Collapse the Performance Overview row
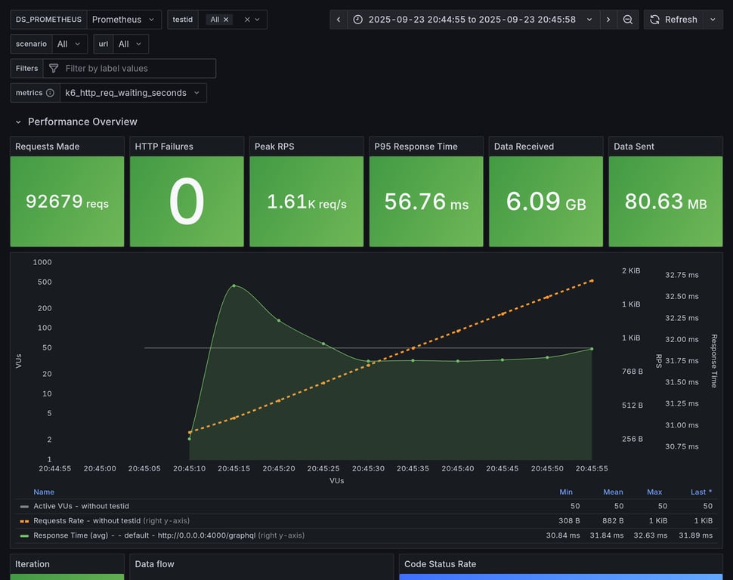733x580 pixels. tap(18, 122)
